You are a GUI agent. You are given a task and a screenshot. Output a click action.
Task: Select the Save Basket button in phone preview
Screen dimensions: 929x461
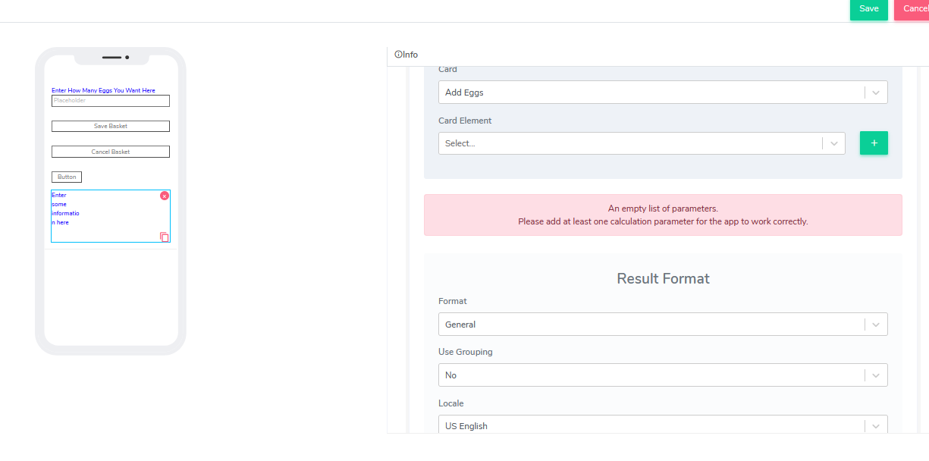pyautogui.click(x=111, y=127)
